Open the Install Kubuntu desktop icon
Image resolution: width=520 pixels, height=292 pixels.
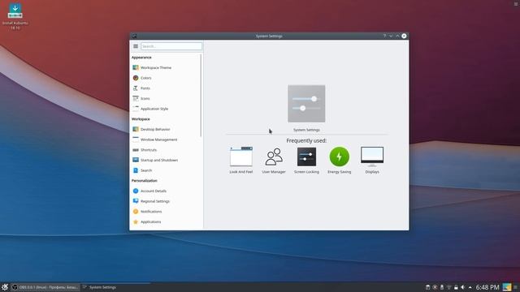(15, 16)
